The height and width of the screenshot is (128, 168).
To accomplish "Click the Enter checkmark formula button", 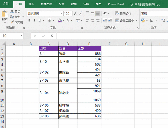I will (x=43, y=36).
